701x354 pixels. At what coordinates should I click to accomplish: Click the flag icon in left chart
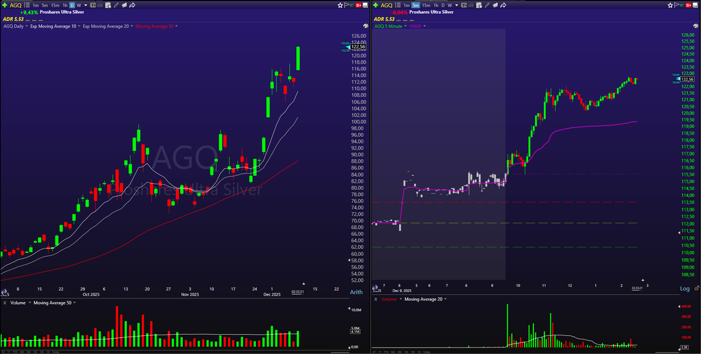[x=346, y=5]
